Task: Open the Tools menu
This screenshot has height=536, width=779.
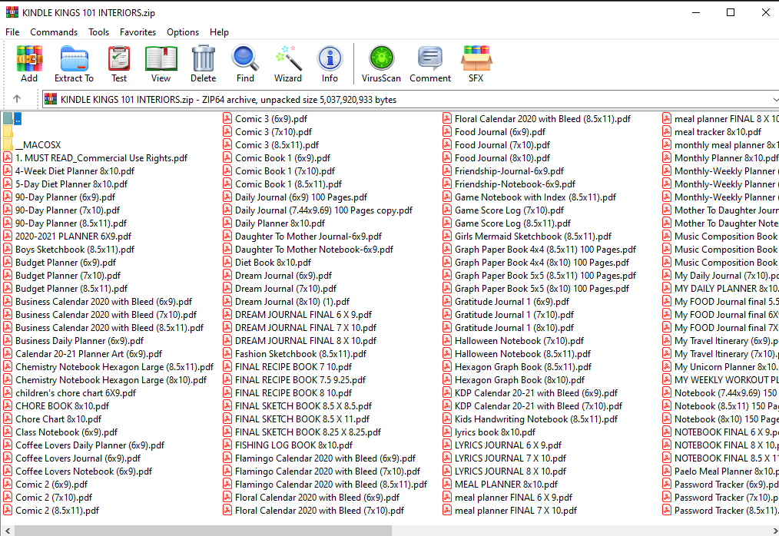Action: pyautogui.click(x=99, y=31)
